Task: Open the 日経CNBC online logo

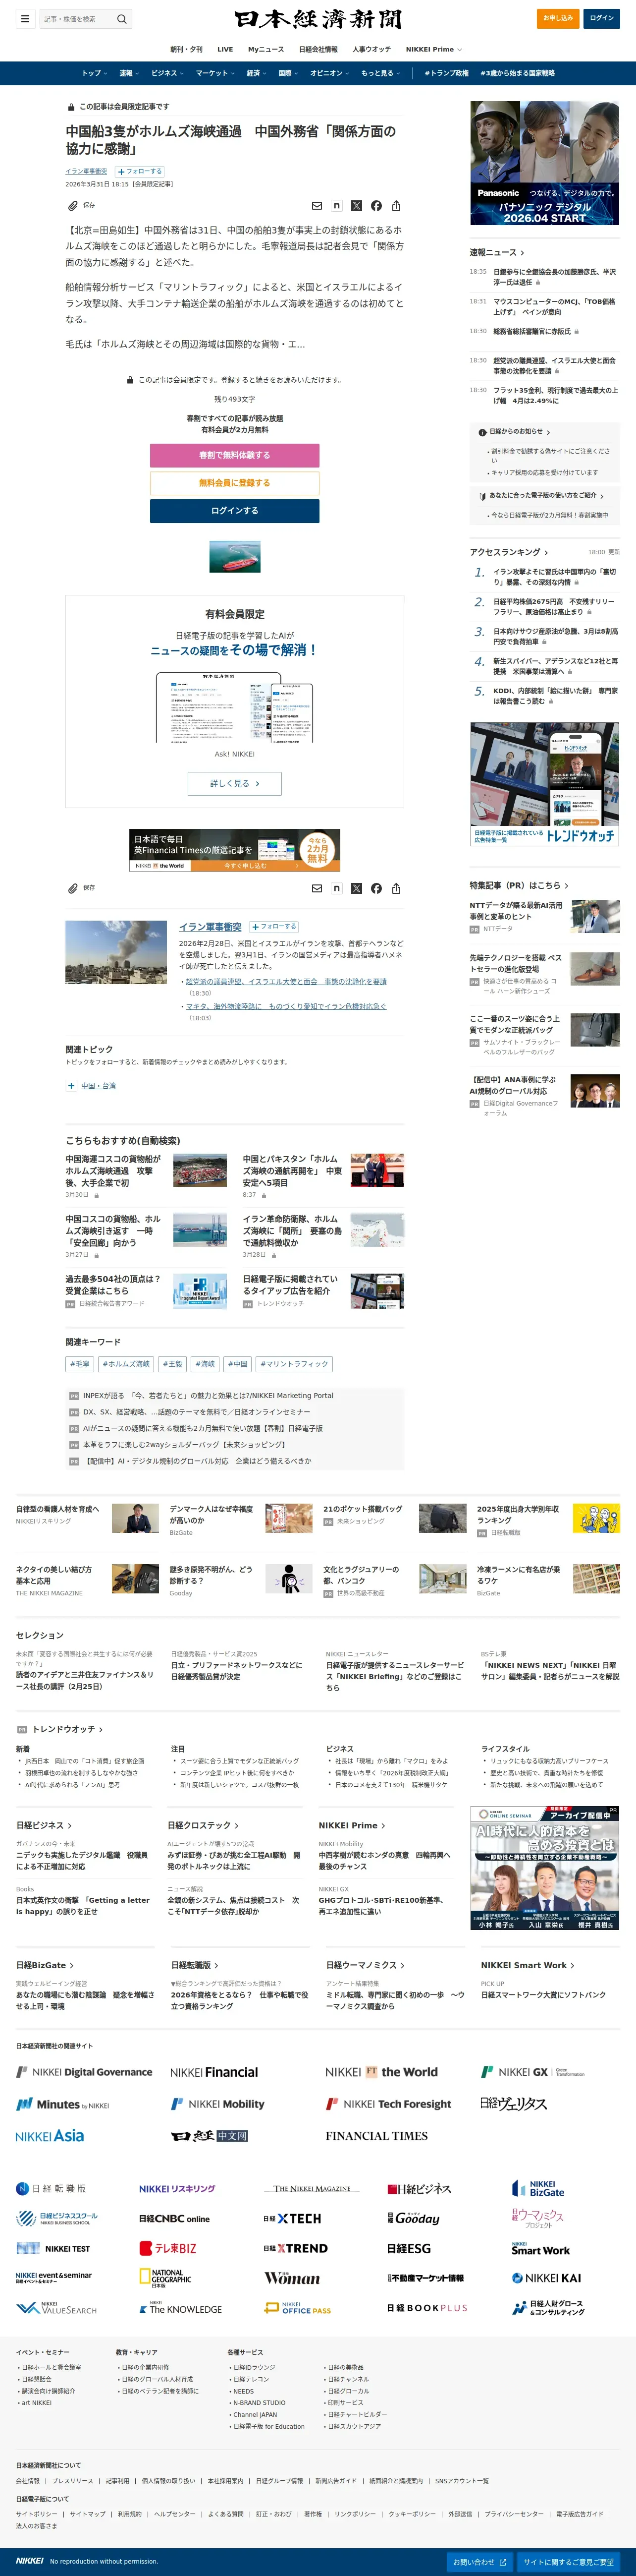Action: coord(174,2218)
